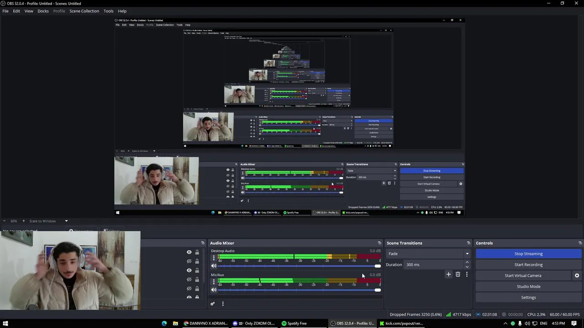
Task: Float the Scene Transitions dock
Action: (468, 243)
